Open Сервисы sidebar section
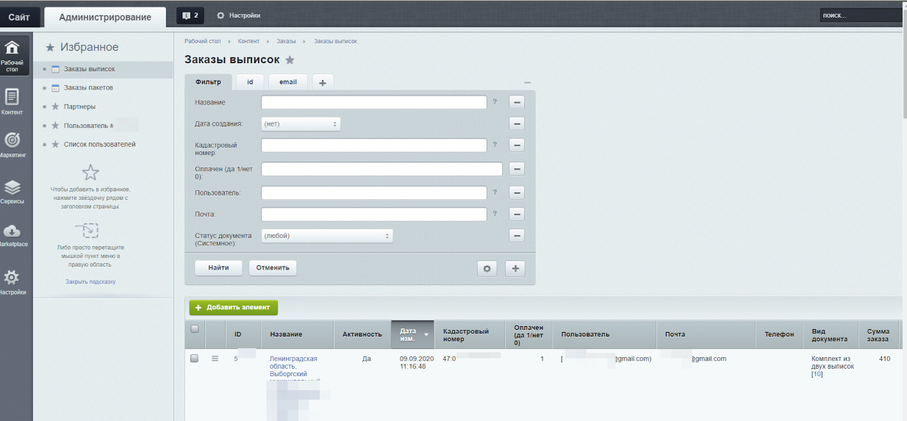 click(x=12, y=191)
